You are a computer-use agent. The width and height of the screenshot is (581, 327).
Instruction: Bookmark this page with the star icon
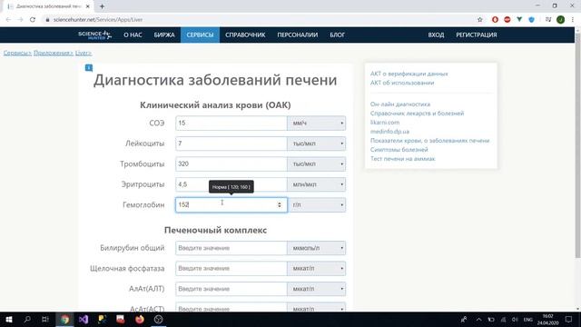480,20
